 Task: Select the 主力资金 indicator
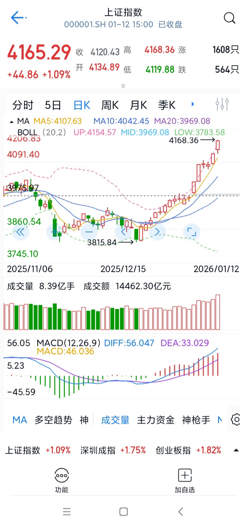156,420
